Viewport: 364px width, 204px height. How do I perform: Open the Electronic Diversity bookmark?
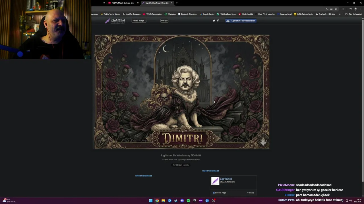tap(187, 14)
